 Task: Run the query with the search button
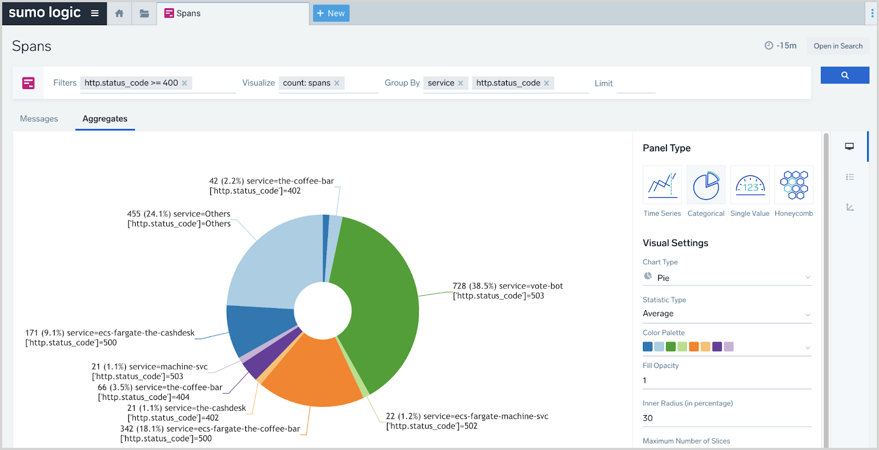pyautogui.click(x=845, y=75)
